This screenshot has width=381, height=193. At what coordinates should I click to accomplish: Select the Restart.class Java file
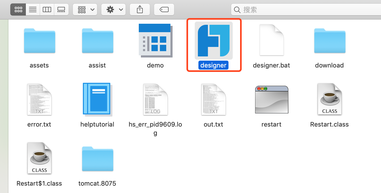330,99
